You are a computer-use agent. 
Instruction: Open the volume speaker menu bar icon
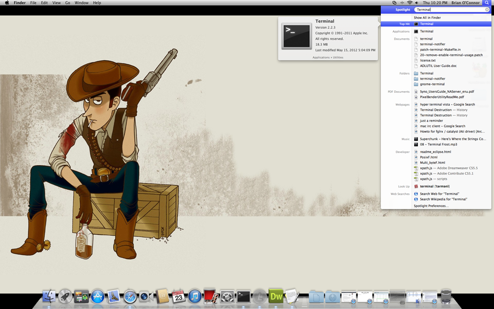[x=417, y=3]
